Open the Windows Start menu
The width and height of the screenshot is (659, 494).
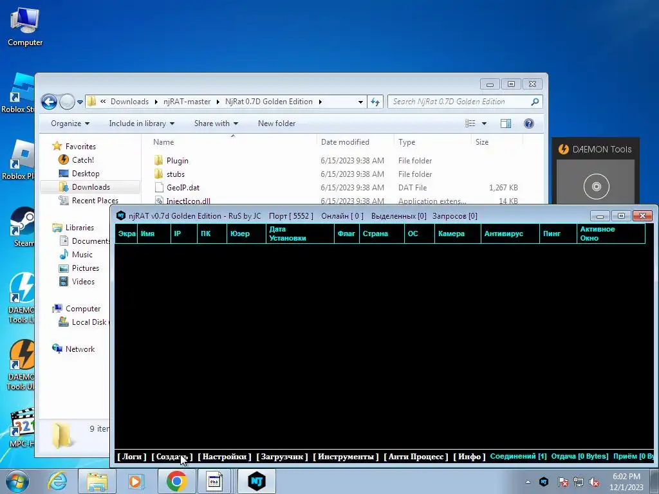[x=17, y=481]
